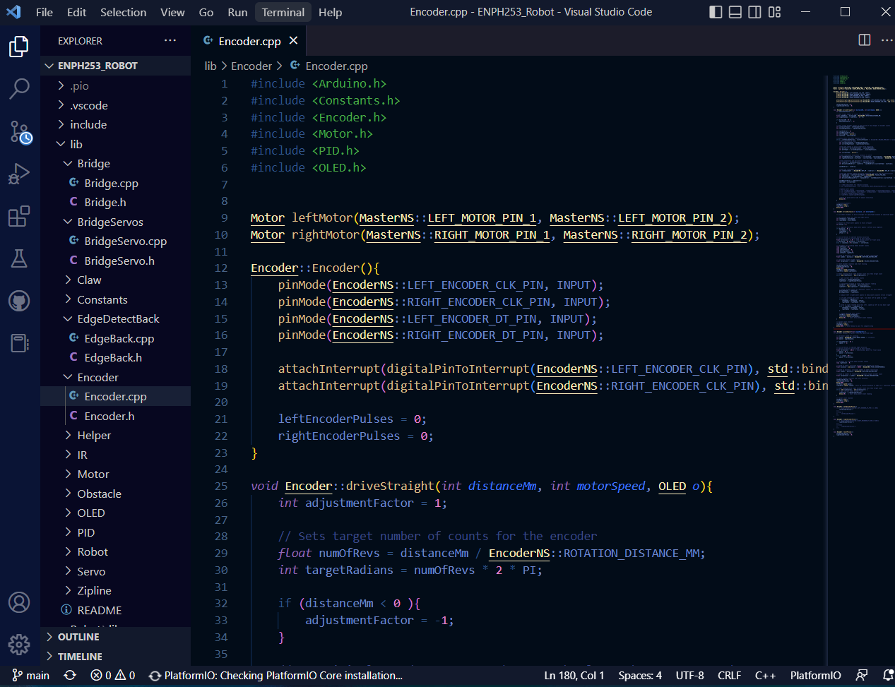The height and width of the screenshot is (687, 895).
Task: Open the Extensions view
Action: pos(19,216)
